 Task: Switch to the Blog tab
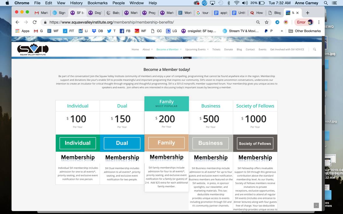point(275,13)
